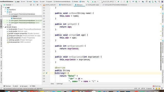Select proguard-rules.pro file in tree
The image size is (164, 92).
(x=16, y=36)
